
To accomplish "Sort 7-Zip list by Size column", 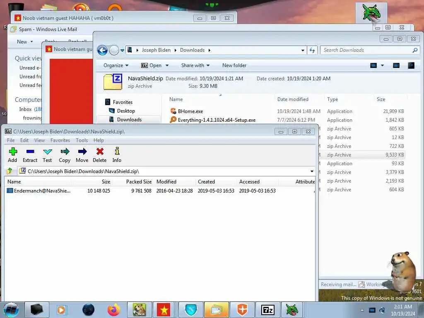I will tap(92, 182).
